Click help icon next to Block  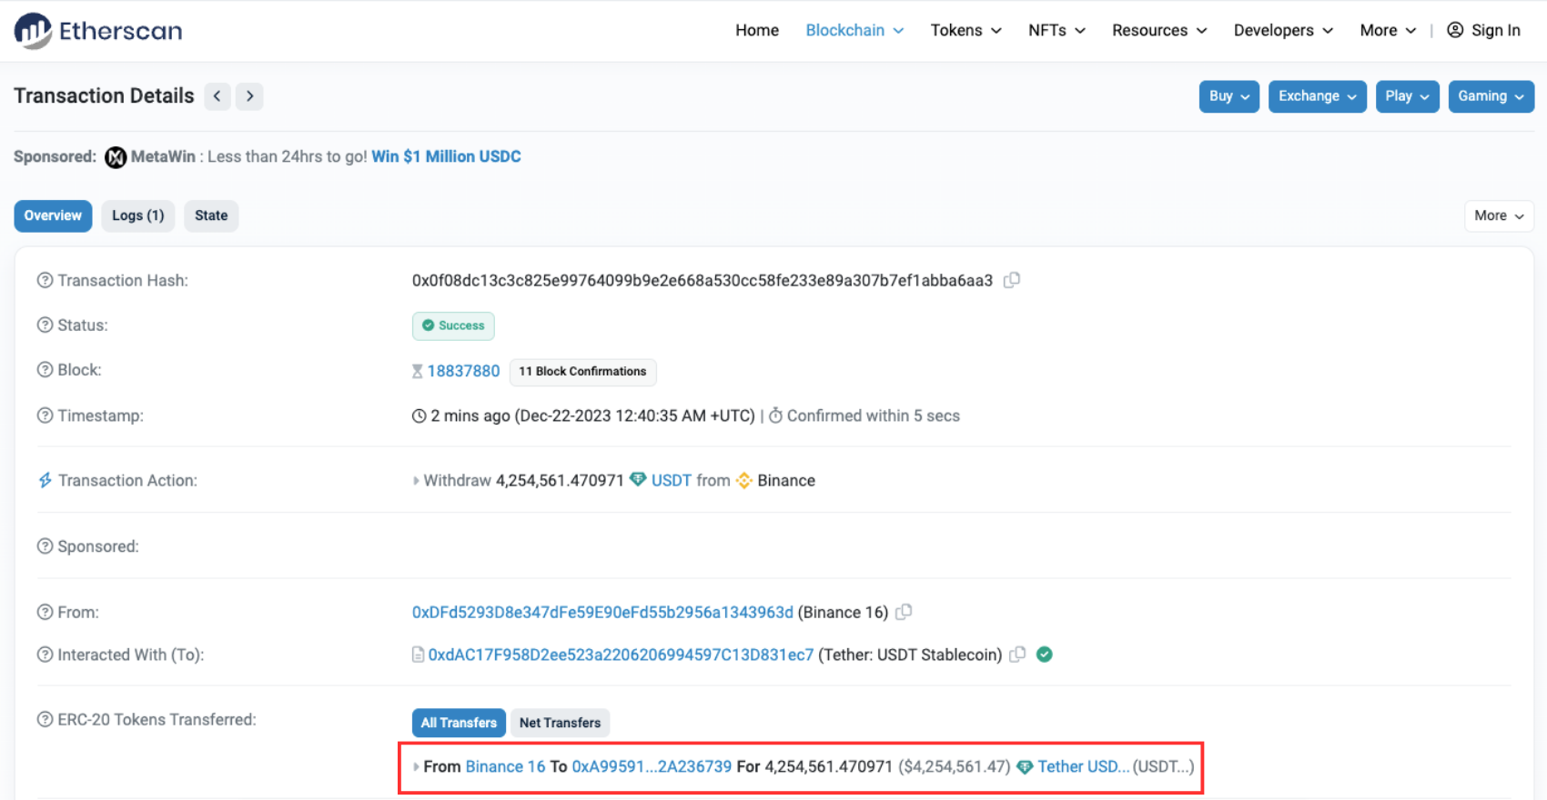[45, 370]
